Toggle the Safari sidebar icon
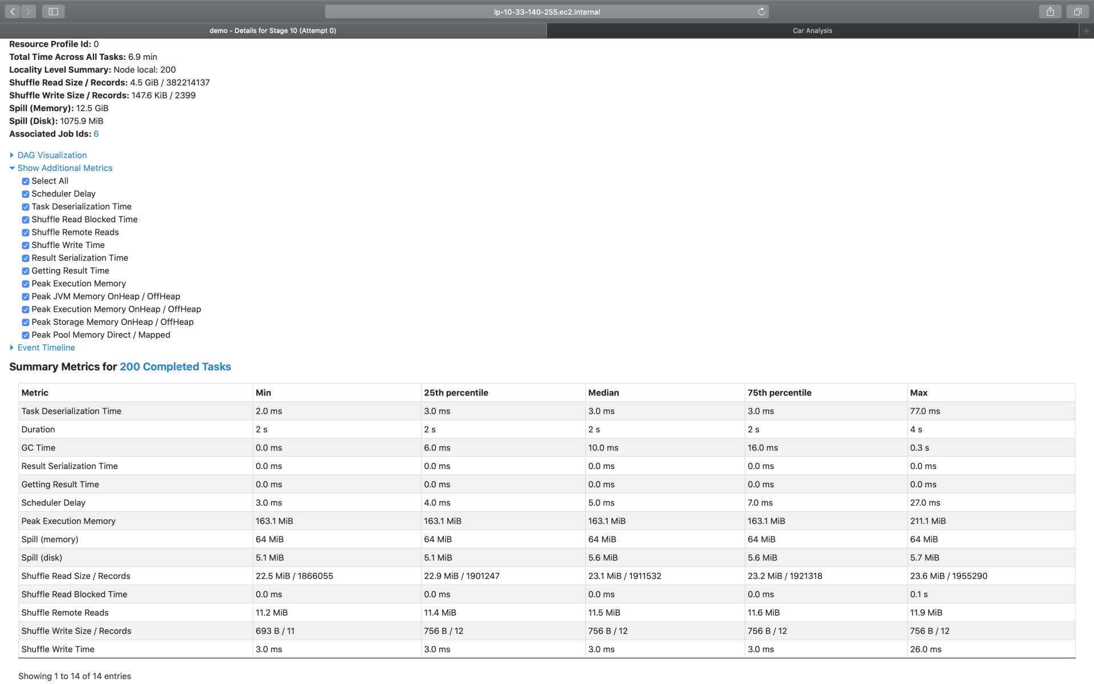The image size is (1094, 684). (x=53, y=11)
